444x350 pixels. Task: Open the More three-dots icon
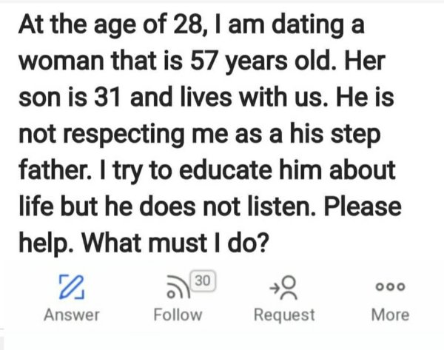pos(390,287)
